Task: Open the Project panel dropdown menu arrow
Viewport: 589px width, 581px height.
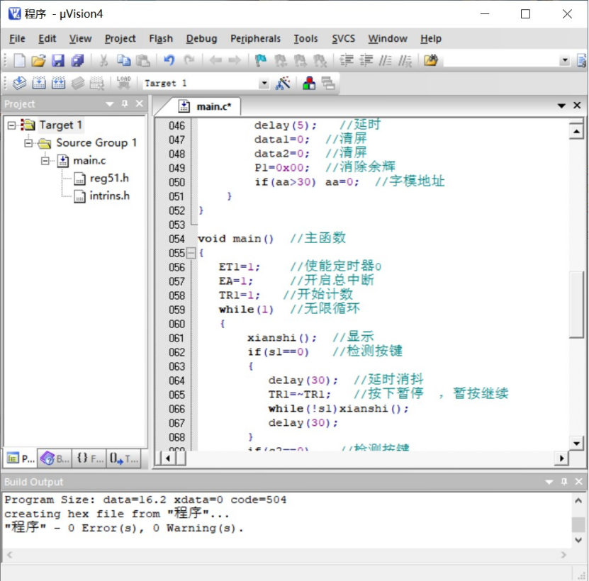Action: click(x=110, y=104)
